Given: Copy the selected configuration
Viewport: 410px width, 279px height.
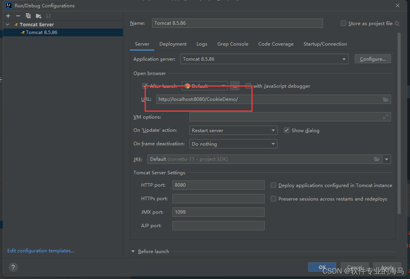Looking at the screenshot, I should pyautogui.click(x=28, y=16).
